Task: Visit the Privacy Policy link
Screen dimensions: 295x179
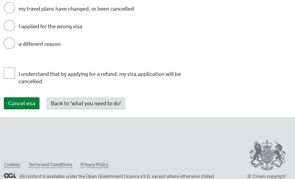Action: (x=95, y=164)
